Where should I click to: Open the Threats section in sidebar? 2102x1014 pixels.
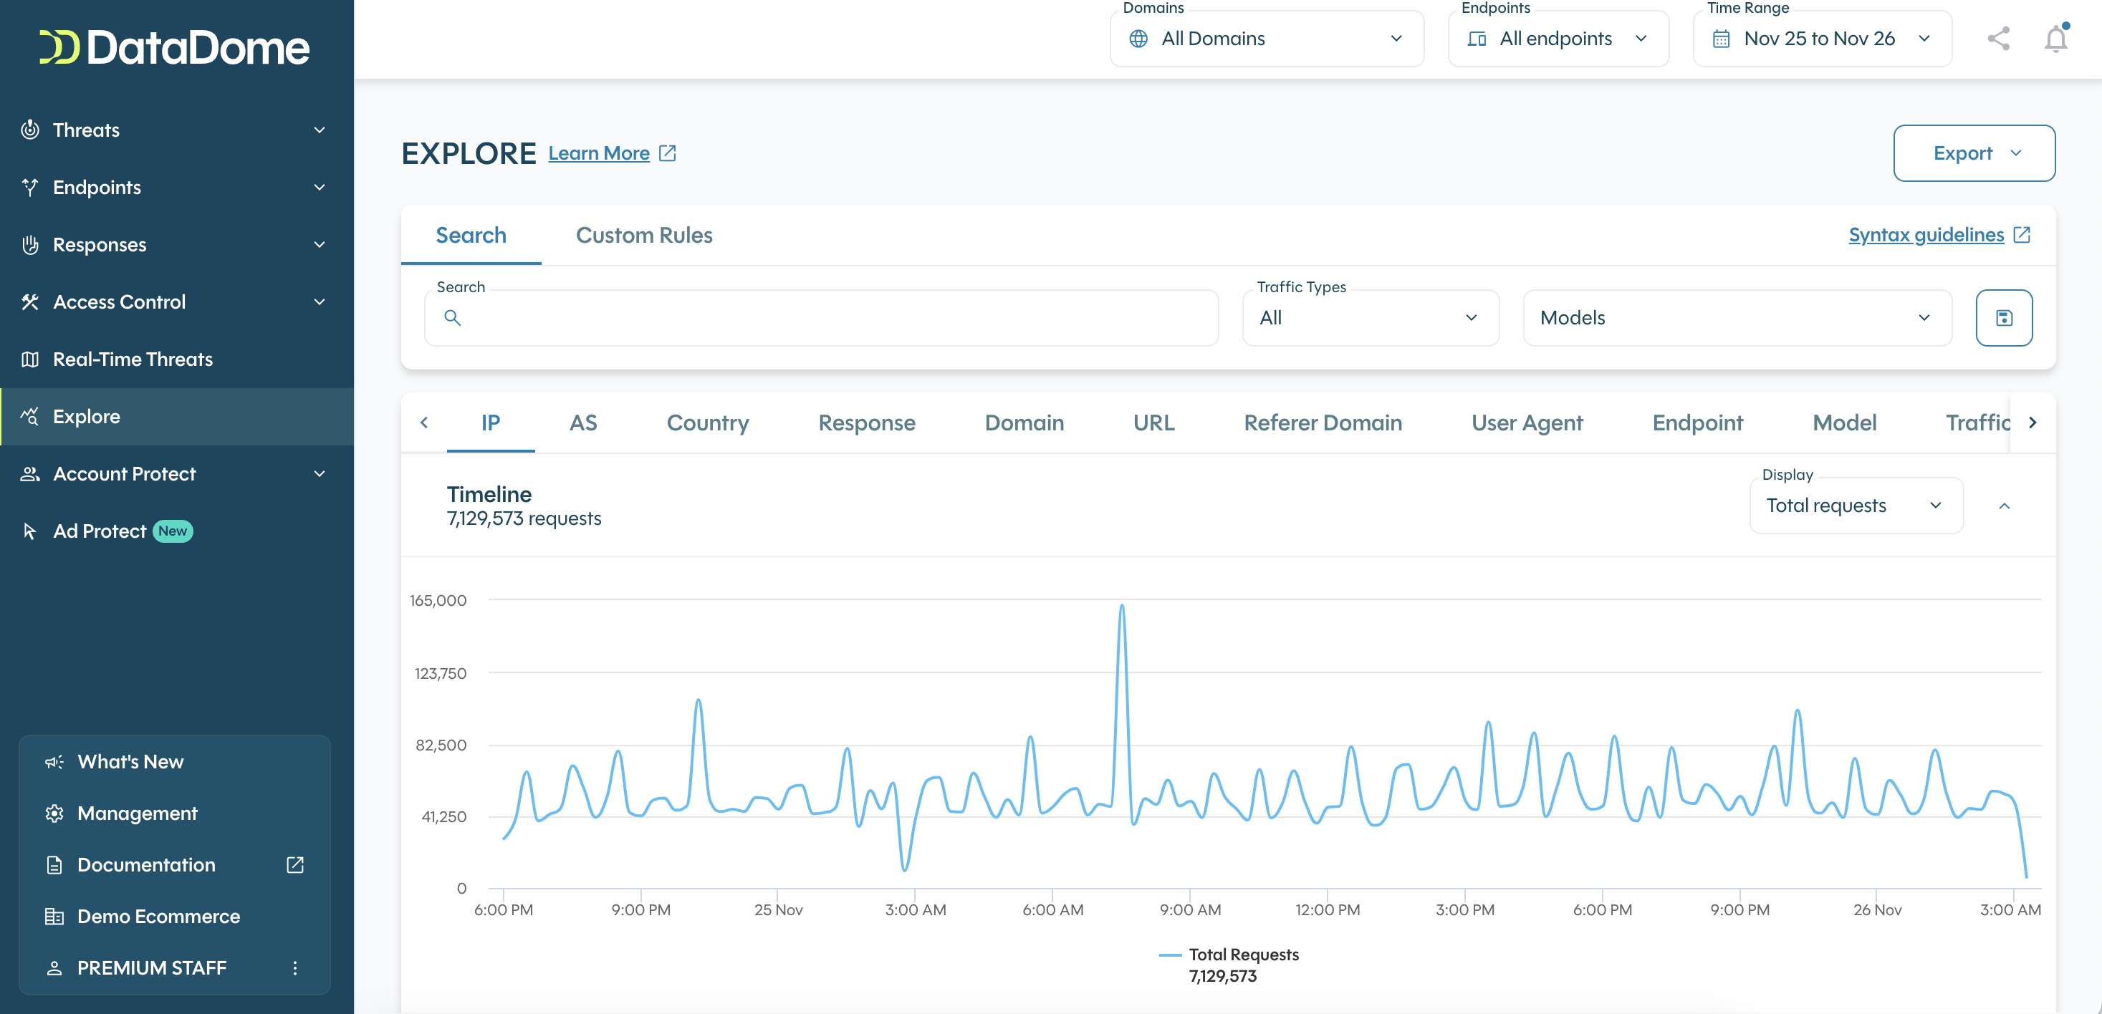tap(87, 129)
